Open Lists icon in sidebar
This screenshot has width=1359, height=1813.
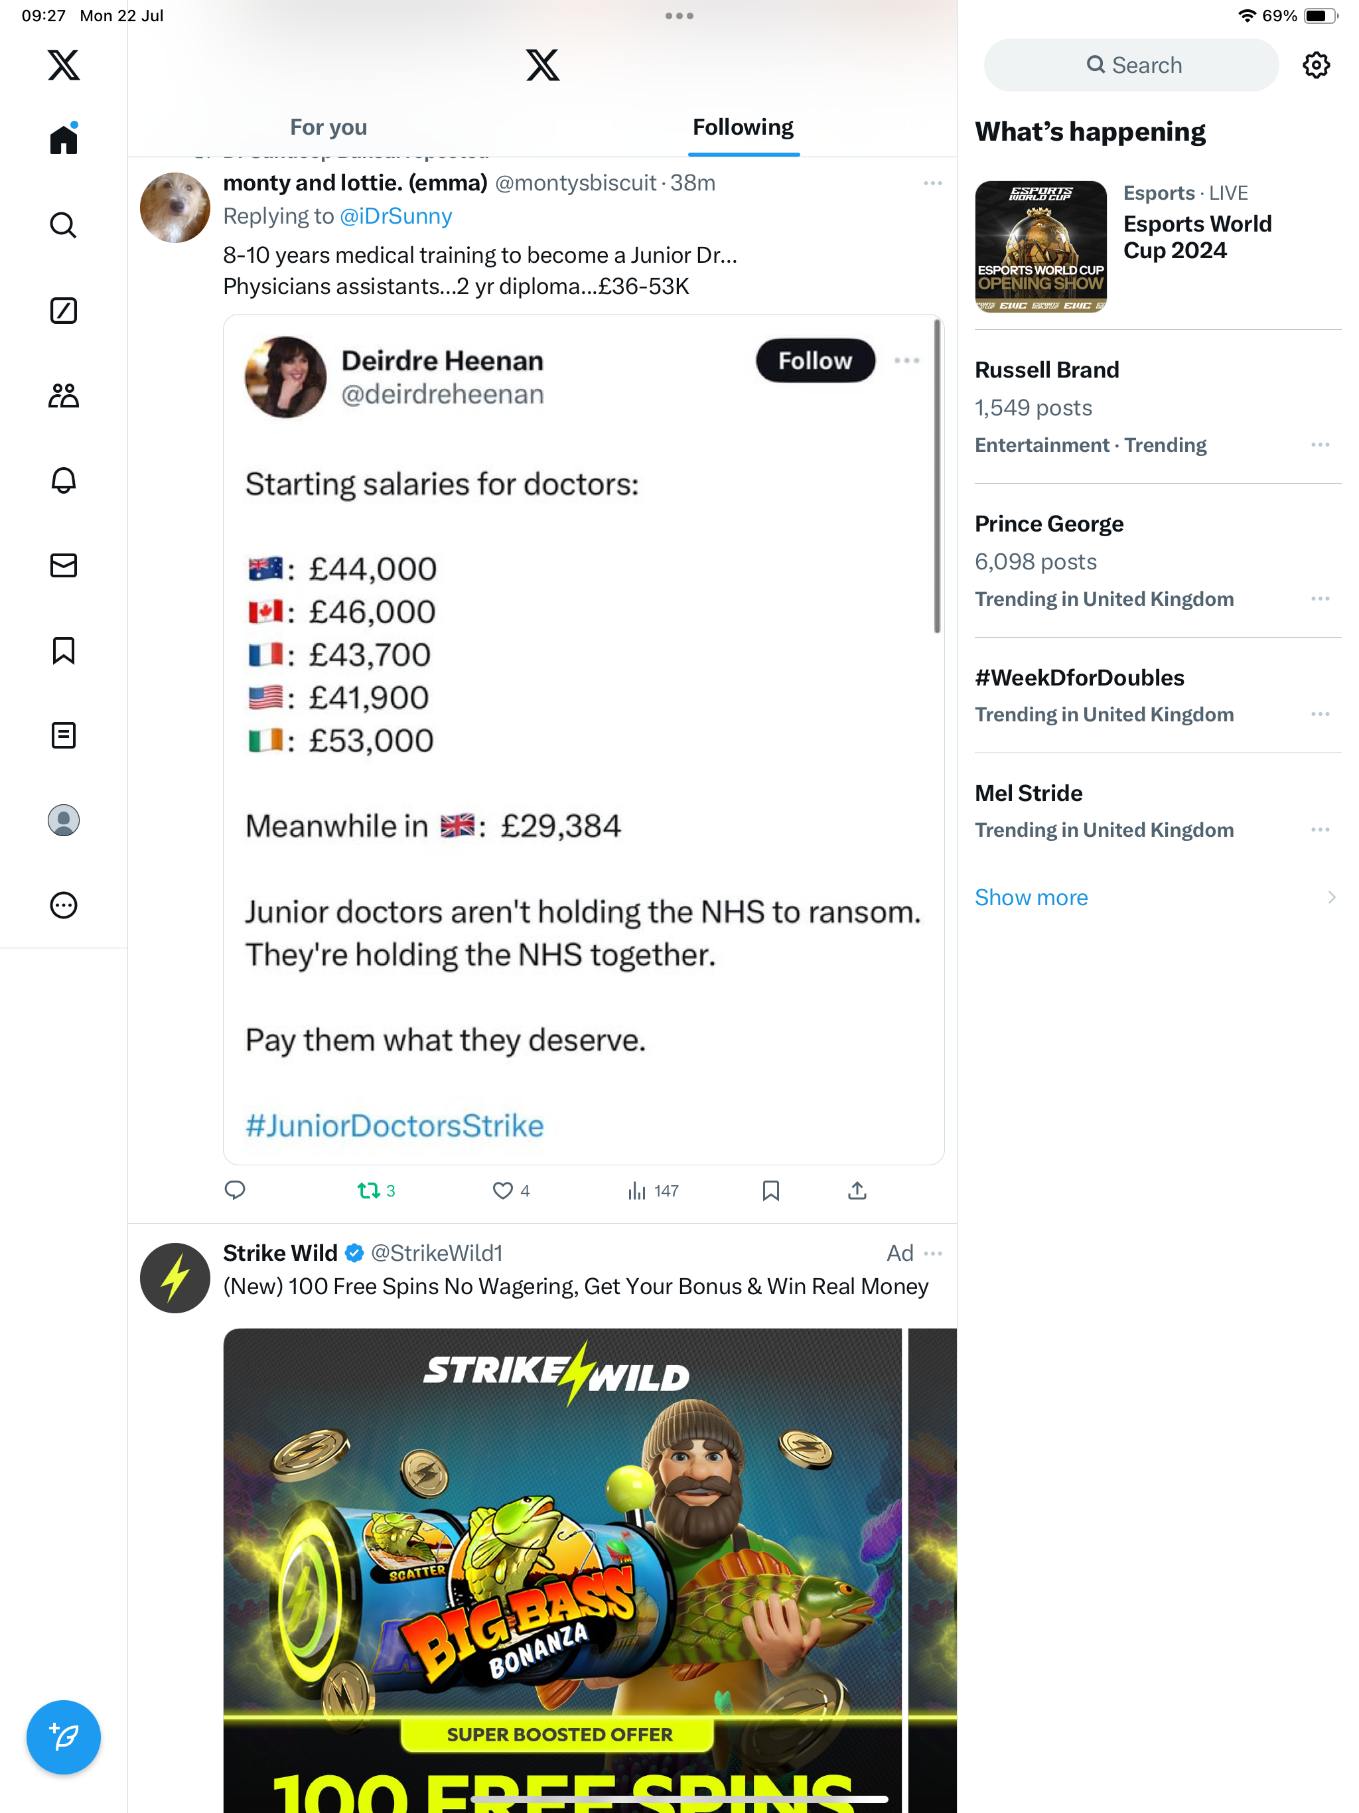click(x=63, y=735)
